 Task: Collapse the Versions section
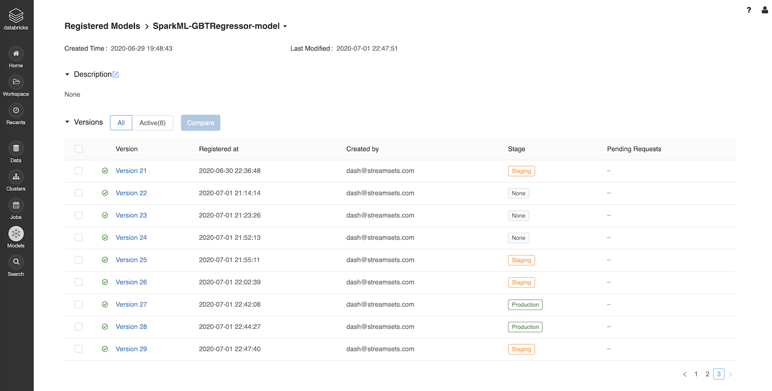(x=67, y=122)
